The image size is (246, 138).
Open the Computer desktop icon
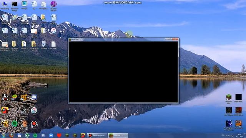[x=5, y=4]
